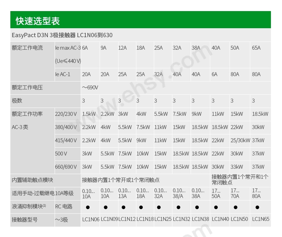This screenshot has width=282, height=237.
Task: Click the LC1N38 contactor model cell
Action: [200, 219]
